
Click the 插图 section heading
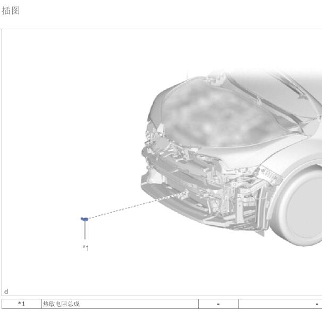(11, 11)
